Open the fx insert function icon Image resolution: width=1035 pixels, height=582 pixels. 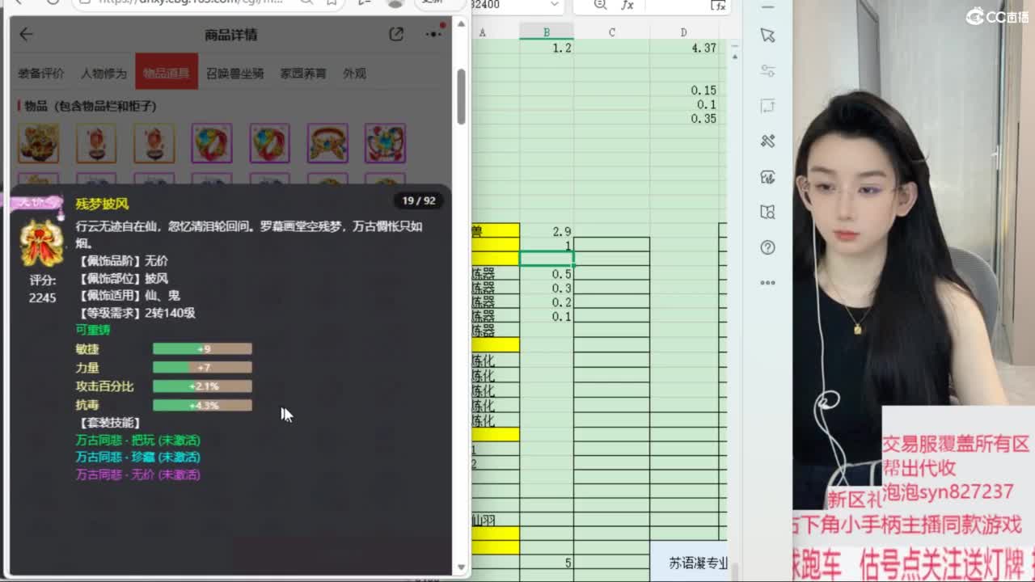point(627,5)
